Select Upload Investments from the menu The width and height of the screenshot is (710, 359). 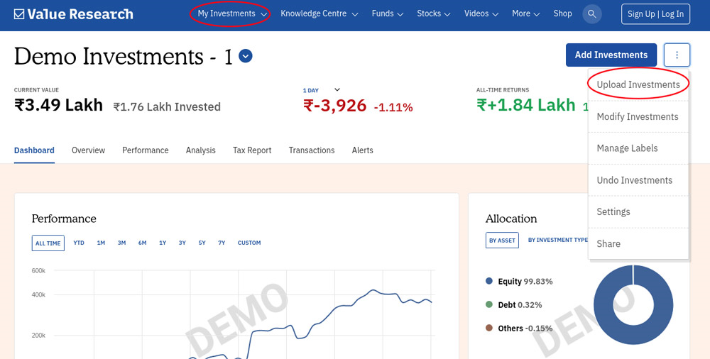(x=638, y=84)
